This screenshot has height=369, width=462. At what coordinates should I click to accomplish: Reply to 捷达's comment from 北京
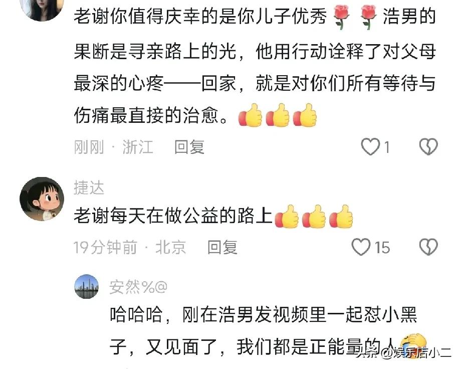[x=222, y=247]
